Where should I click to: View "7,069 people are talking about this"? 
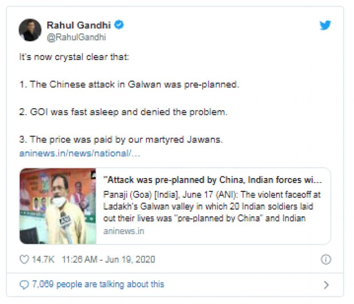[98, 285]
